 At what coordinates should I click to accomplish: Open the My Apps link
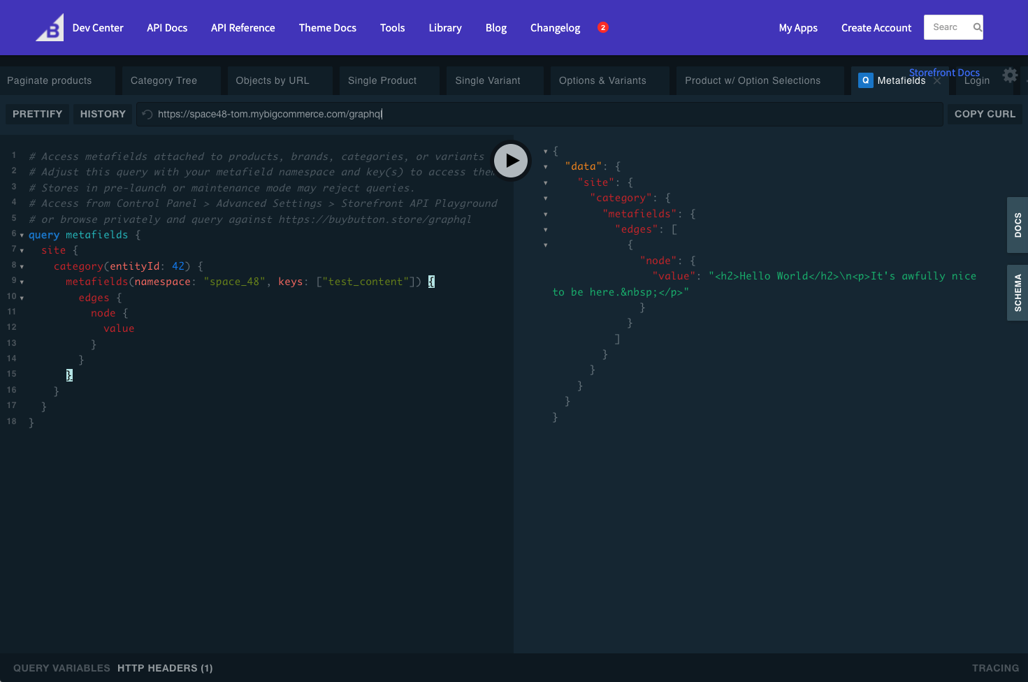[x=798, y=28]
